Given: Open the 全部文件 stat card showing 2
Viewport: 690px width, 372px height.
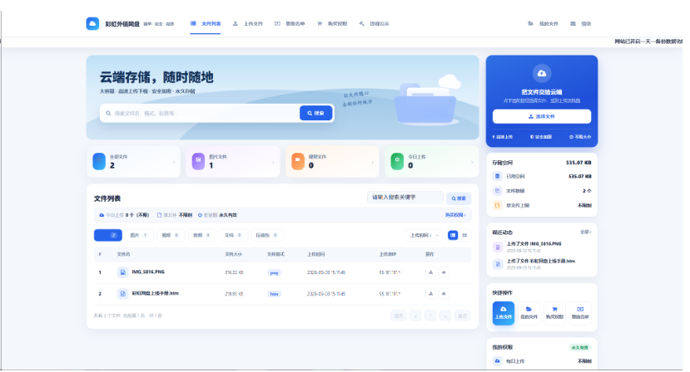Looking at the screenshot, I should click(x=134, y=162).
